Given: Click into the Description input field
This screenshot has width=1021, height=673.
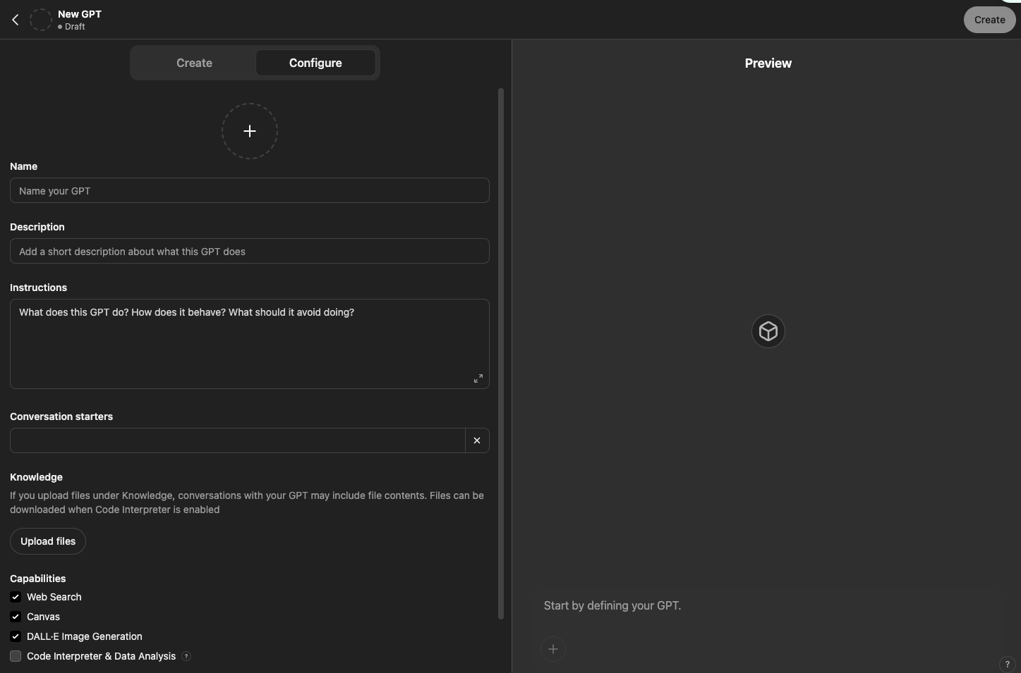Looking at the screenshot, I should pyautogui.click(x=250, y=252).
